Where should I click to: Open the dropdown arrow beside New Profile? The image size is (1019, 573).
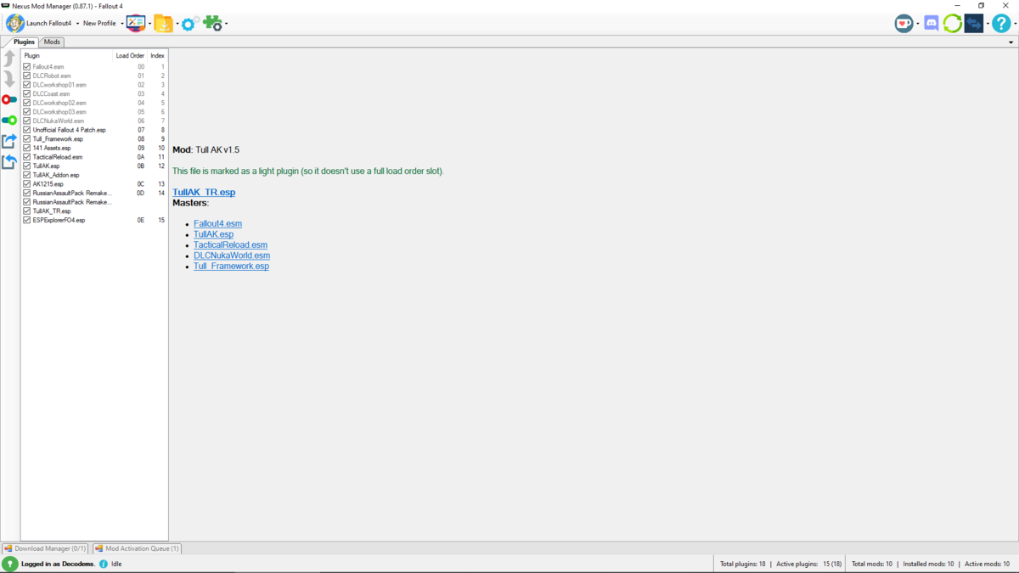pos(121,24)
